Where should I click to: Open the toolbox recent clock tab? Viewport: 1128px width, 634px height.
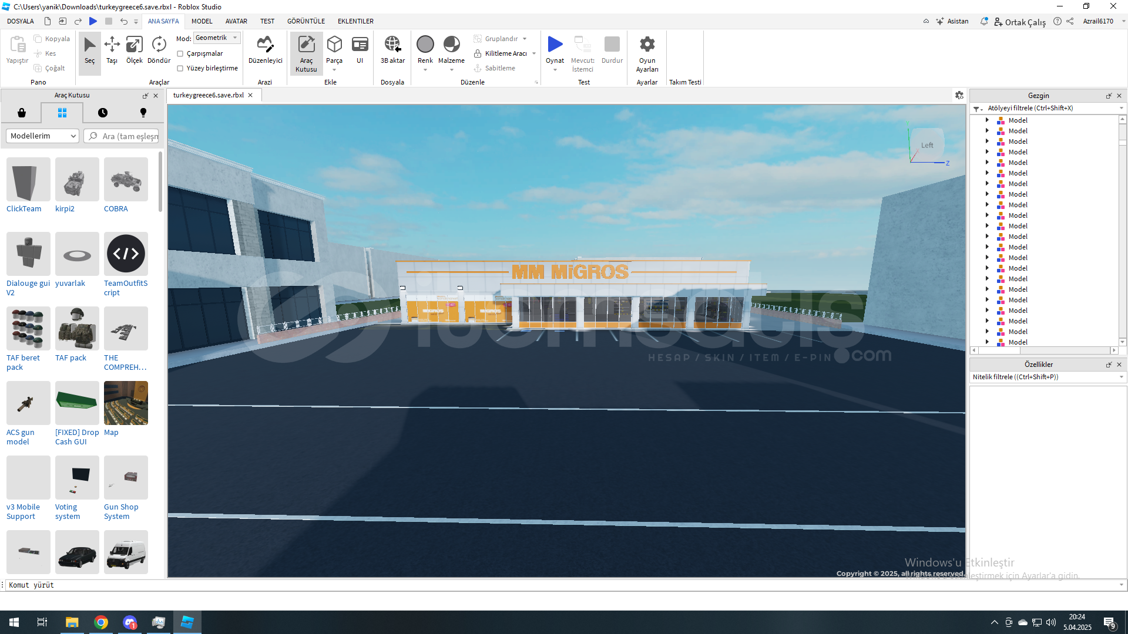point(103,113)
